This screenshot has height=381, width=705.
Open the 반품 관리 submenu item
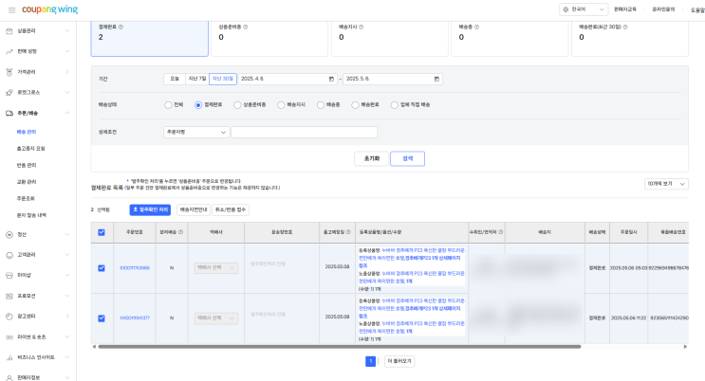(27, 165)
